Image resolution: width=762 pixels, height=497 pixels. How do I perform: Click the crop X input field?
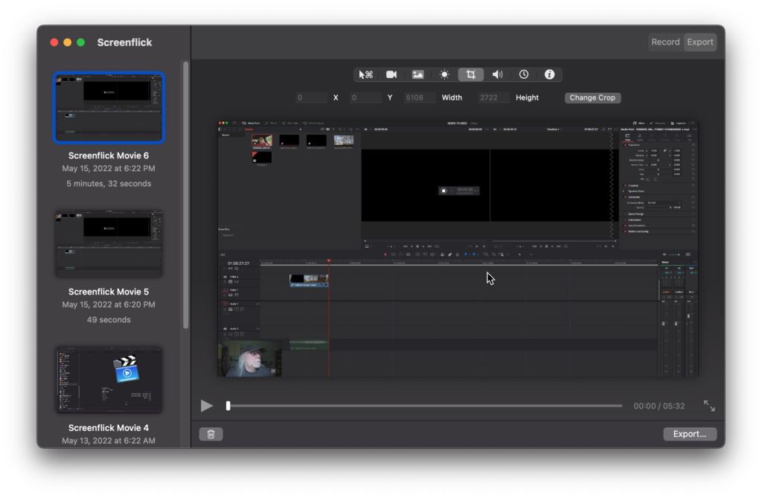(312, 97)
